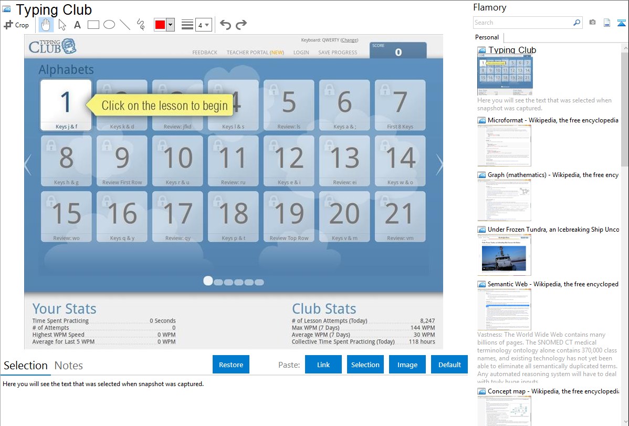Click the keyboard Change link

click(x=349, y=40)
